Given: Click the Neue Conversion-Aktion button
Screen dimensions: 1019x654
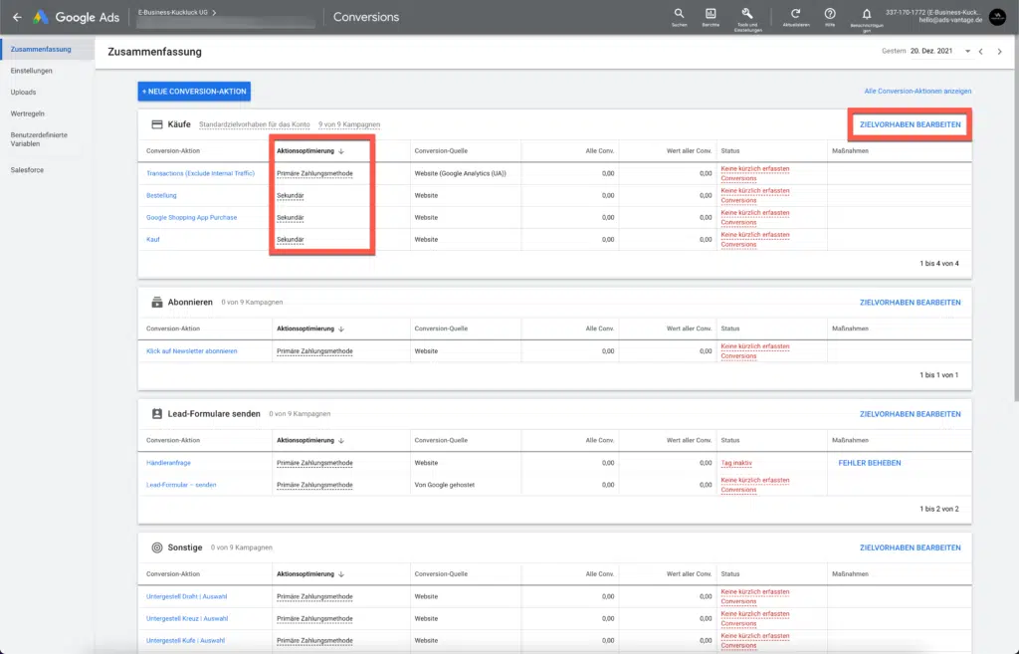Looking at the screenshot, I should [194, 92].
